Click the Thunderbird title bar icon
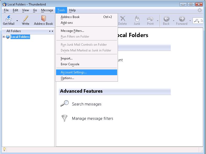 (4, 4)
